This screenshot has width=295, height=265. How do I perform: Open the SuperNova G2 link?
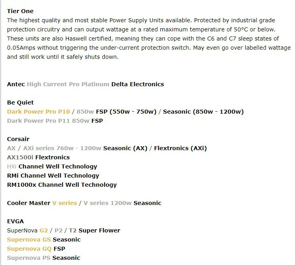point(43,230)
